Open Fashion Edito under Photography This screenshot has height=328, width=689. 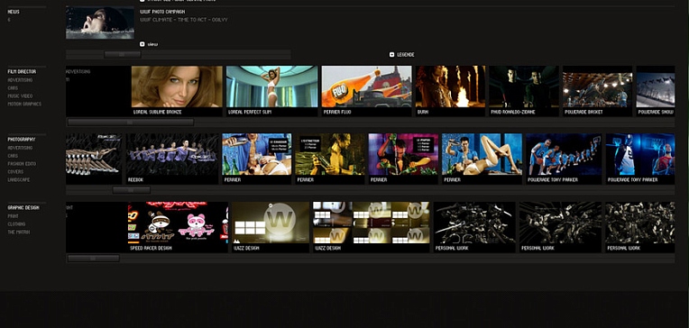22,164
